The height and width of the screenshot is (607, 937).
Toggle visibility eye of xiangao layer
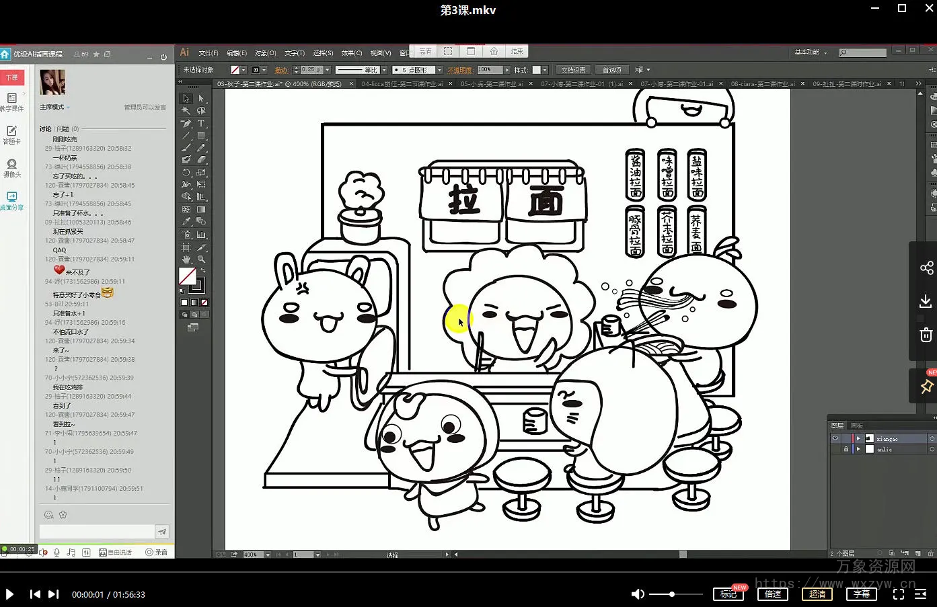[835, 439]
